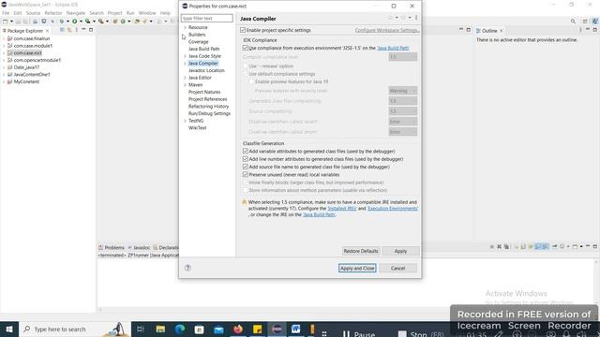The width and height of the screenshot is (600, 337).
Task: Maximize the Package Explorer view
Action: [x=91, y=30]
